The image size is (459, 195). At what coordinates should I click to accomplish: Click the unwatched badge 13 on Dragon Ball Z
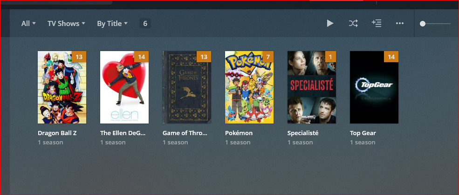[x=79, y=57]
